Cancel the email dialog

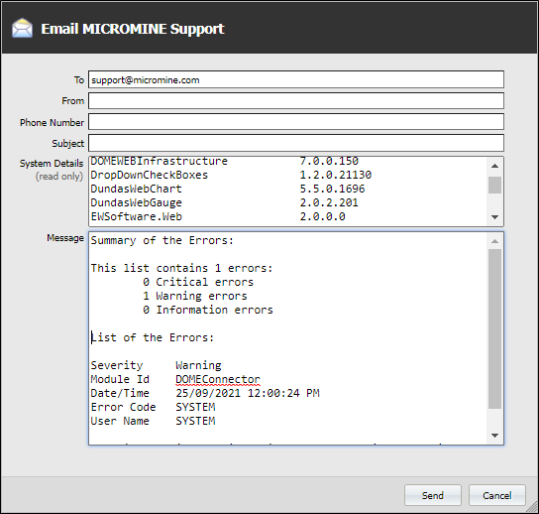497,495
